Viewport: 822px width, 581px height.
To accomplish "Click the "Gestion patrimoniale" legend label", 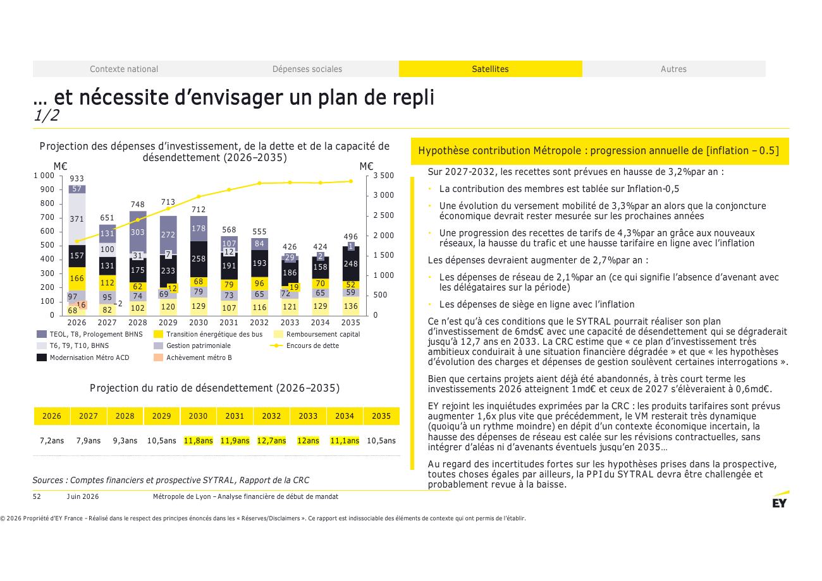I will [x=199, y=345].
